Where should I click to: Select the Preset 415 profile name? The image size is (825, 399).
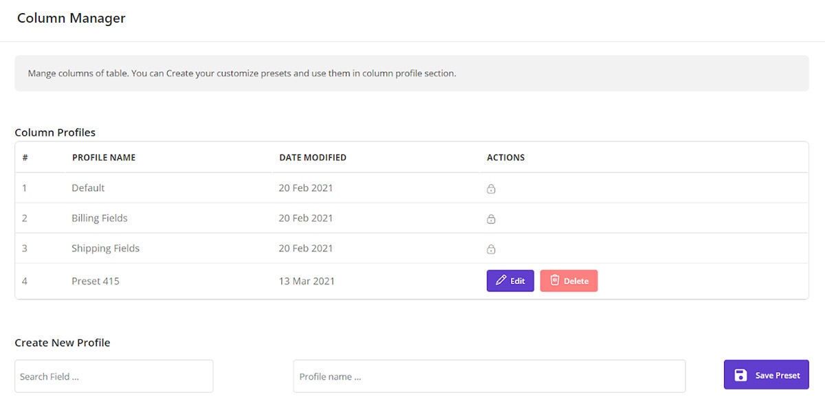point(96,281)
